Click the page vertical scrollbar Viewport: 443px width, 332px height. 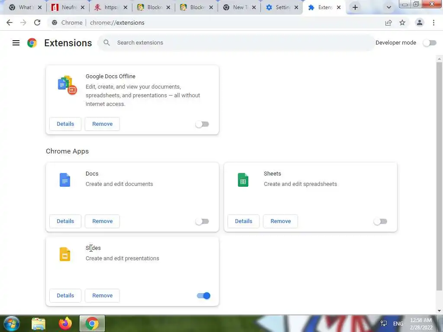pyautogui.click(x=439, y=176)
